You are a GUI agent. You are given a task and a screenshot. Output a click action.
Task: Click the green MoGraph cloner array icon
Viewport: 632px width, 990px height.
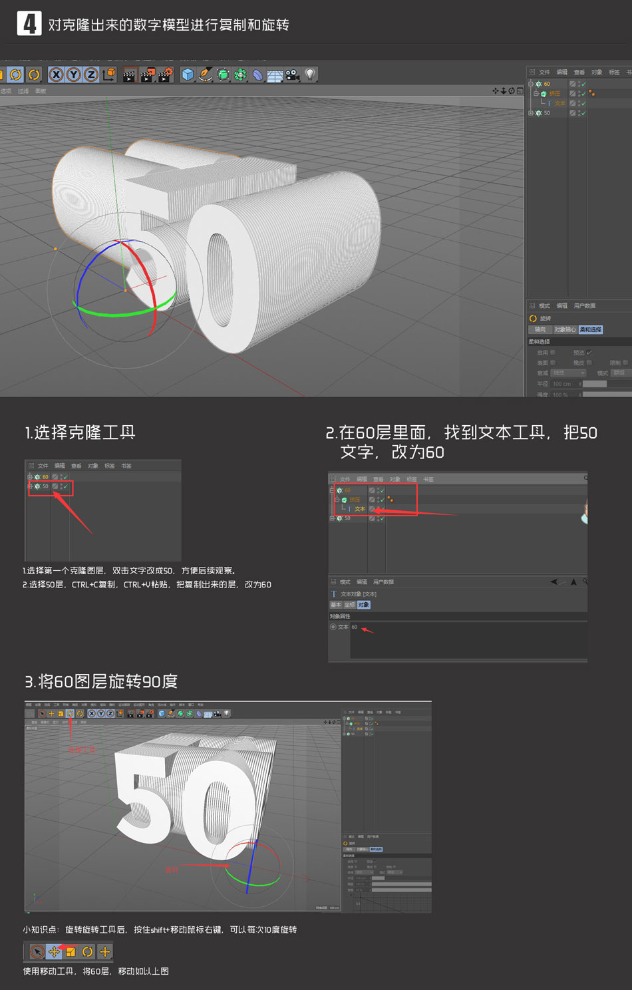pos(240,75)
